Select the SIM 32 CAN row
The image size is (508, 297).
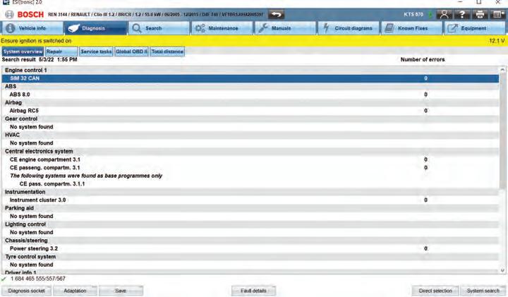(250, 78)
